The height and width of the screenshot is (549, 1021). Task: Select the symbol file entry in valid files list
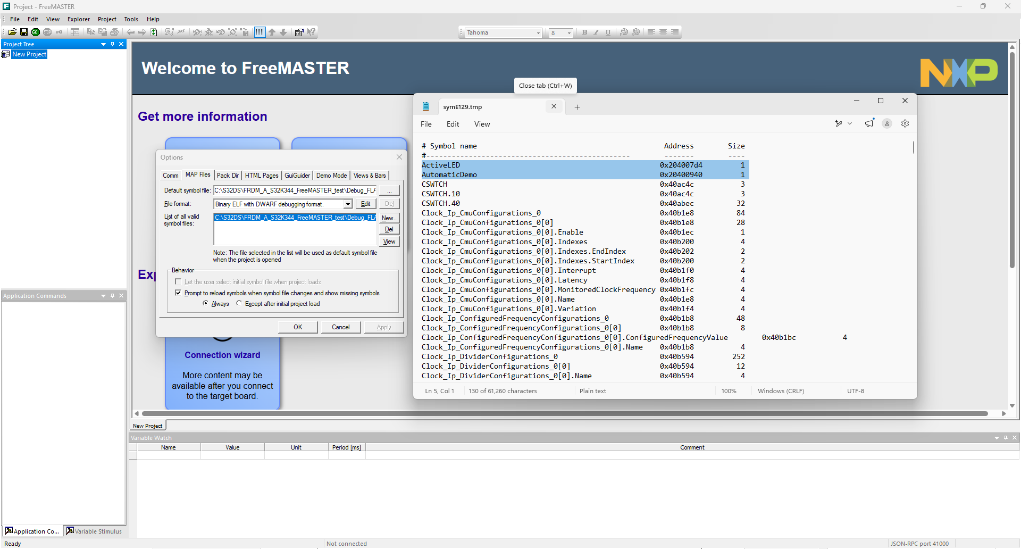click(x=295, y=218)
